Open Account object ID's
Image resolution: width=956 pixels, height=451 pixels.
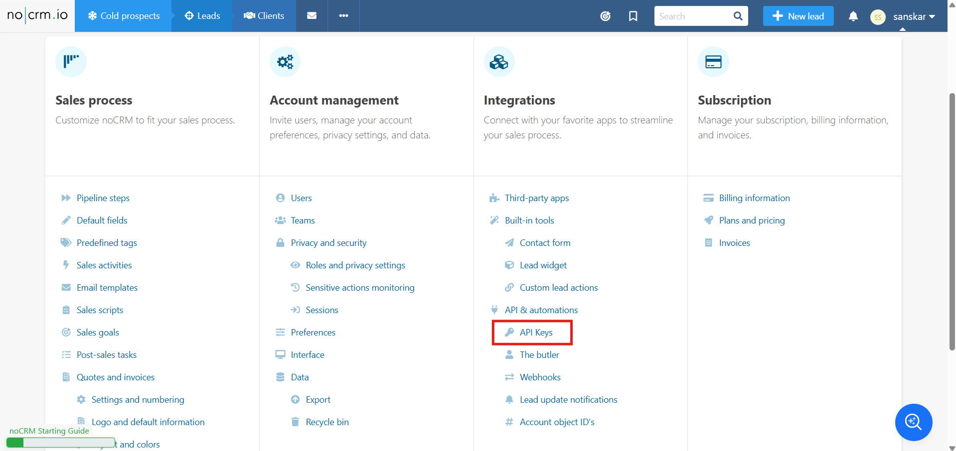pos(557,422)
